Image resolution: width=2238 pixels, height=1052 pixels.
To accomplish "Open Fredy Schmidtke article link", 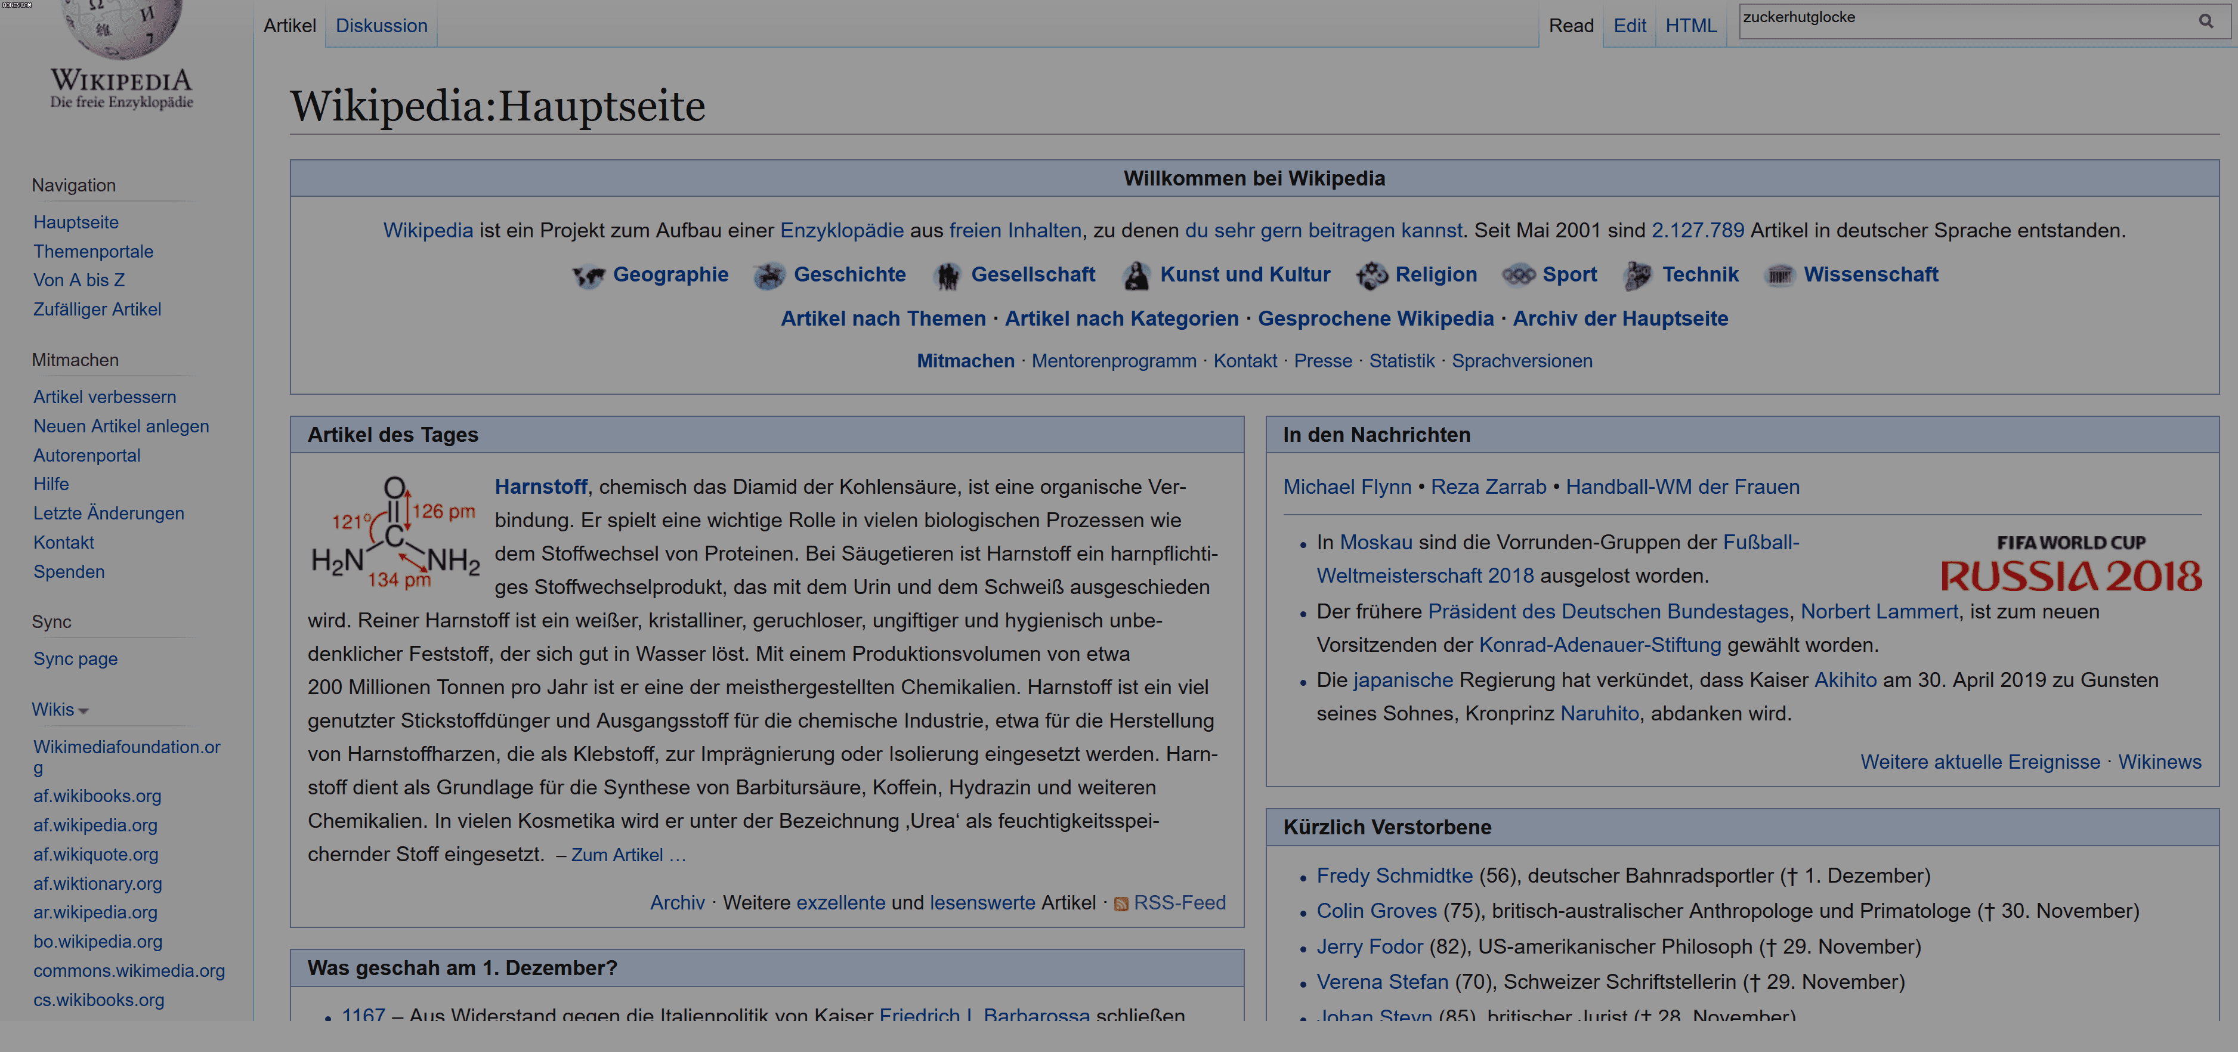I will (1395, 877).
